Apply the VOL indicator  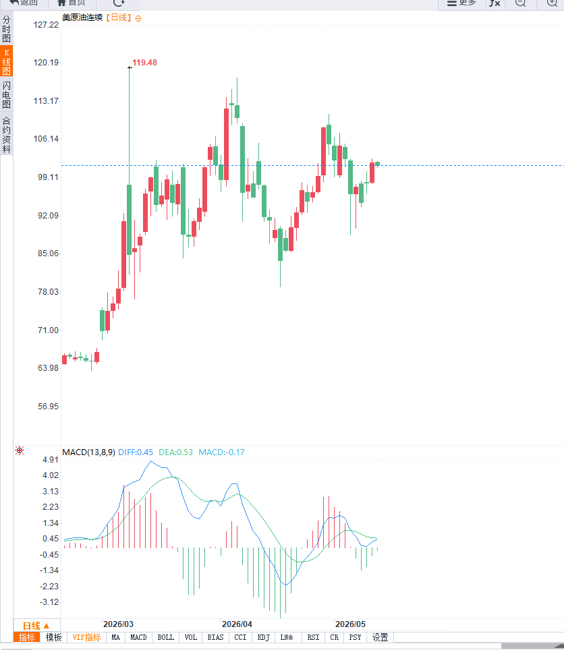(x=191, y=638)
